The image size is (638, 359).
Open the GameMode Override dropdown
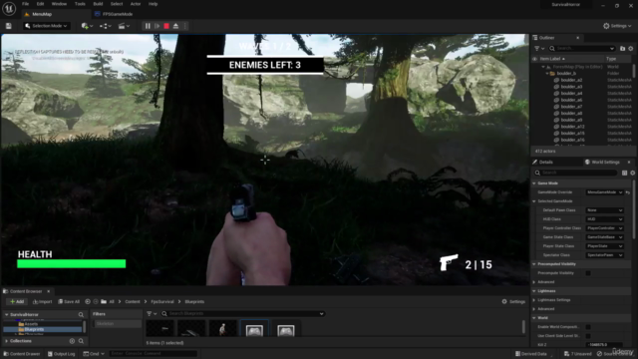pos(604,192)
